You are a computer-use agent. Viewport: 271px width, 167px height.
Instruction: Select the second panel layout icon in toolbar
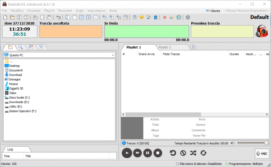click(74, 17)
